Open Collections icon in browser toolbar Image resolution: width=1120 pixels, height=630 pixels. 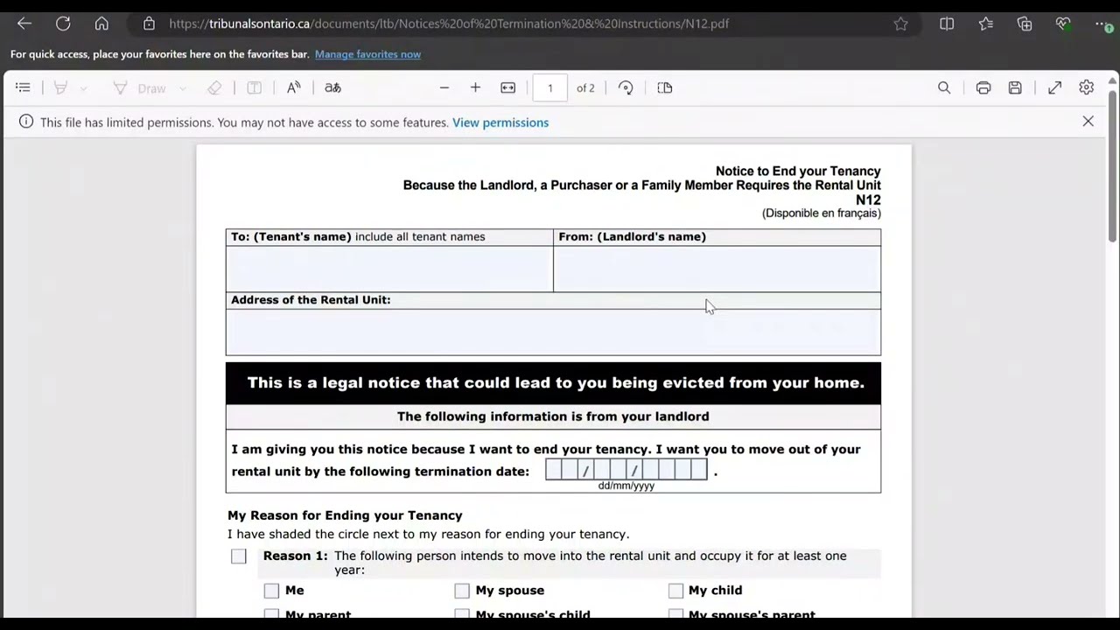pos(1025,24)
